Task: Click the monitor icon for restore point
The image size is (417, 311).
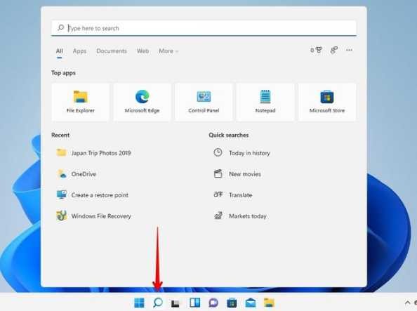Action: (x=62, y=194)
